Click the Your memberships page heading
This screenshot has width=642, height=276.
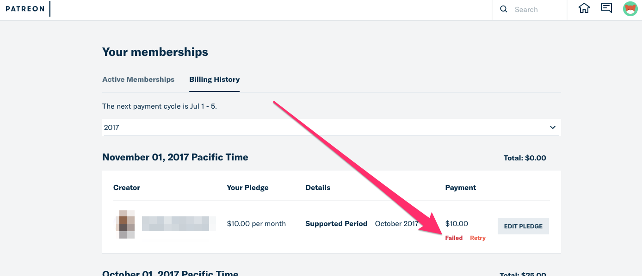(x=155, y=52)
